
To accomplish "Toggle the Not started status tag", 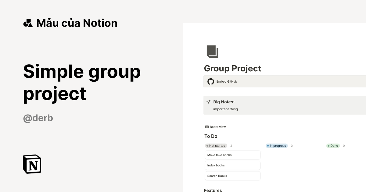I will [x=216, y=146].
